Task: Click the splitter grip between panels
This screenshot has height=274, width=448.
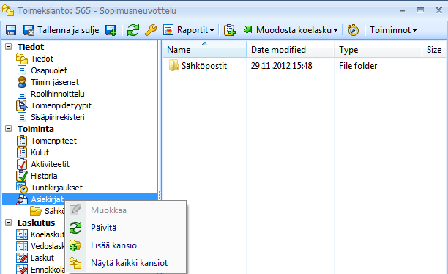Action: tap(160, 195)
